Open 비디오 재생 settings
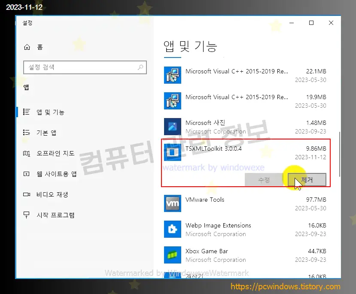 pyautogui.click(x=52, y=194)
